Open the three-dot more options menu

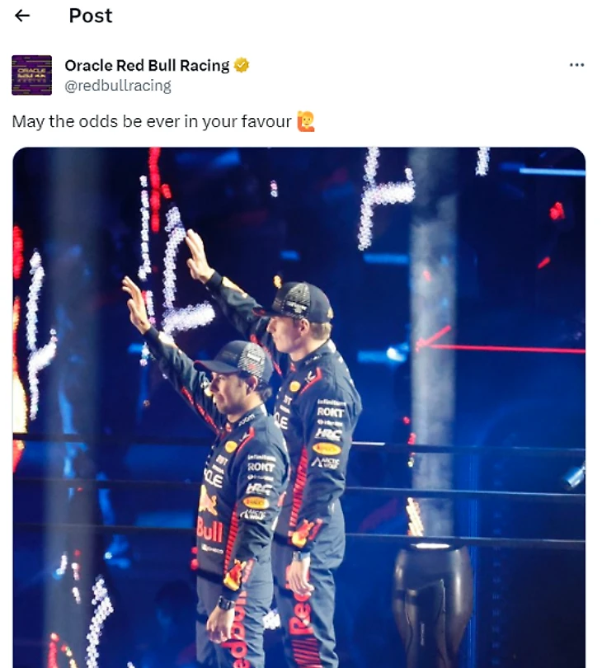click(576, 65)
